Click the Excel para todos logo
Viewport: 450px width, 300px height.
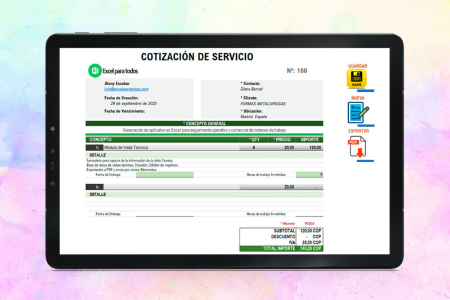pos(113,70)
